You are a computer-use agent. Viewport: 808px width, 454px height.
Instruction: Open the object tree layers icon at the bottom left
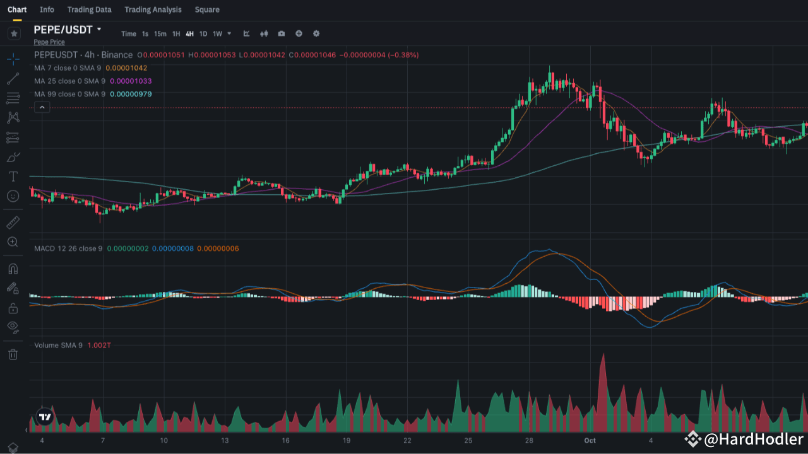[13, 448]
